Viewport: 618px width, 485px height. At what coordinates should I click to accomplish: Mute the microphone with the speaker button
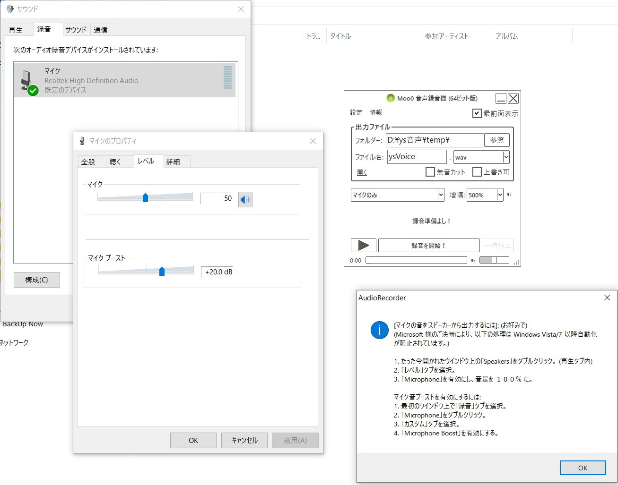coord(245,199)
